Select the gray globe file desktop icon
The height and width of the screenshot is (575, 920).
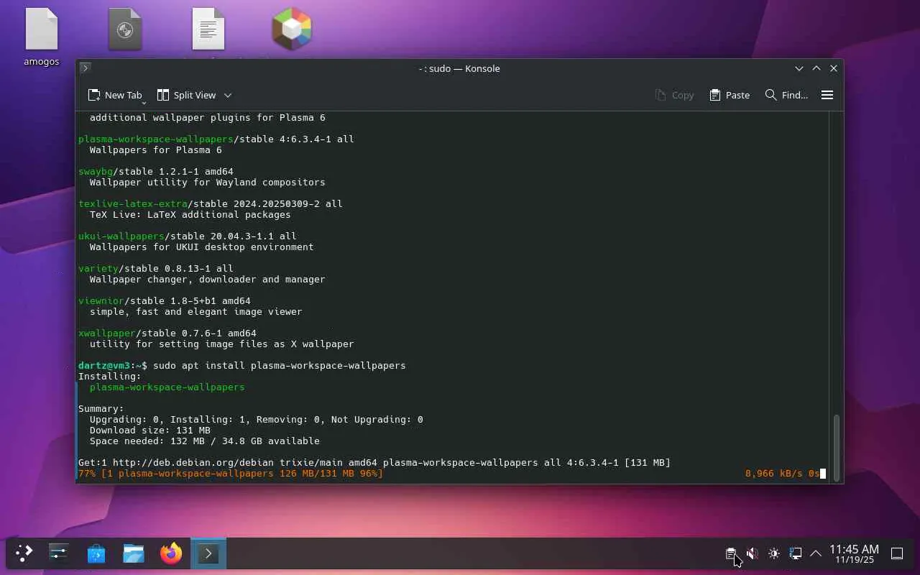(125, 29)
